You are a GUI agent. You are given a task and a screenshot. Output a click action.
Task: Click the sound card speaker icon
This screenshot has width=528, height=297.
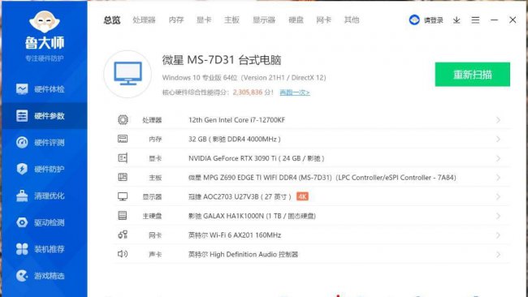pyautogui.click(x=123, y=254)
